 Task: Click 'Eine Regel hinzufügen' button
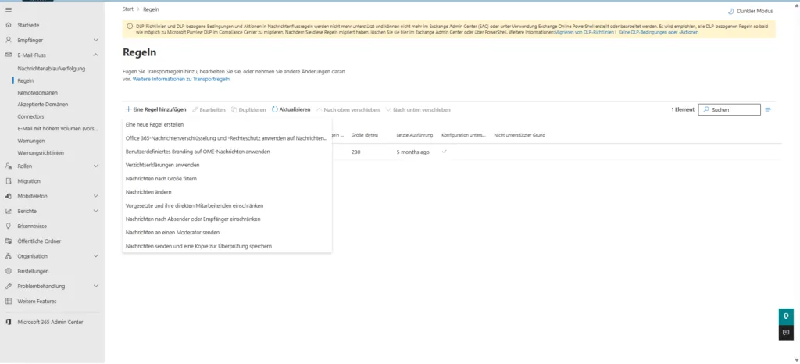(155, 109)
